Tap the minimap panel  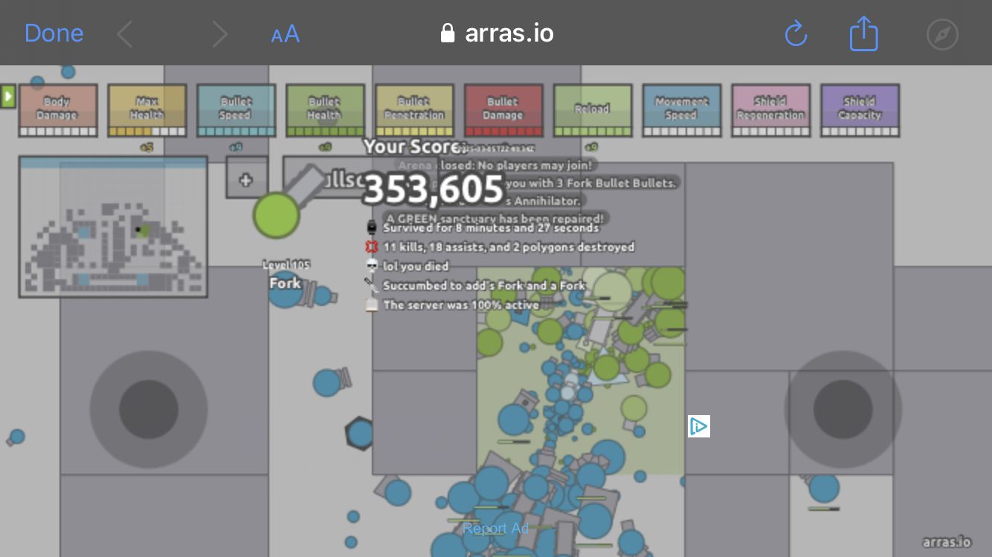point(113,227)
